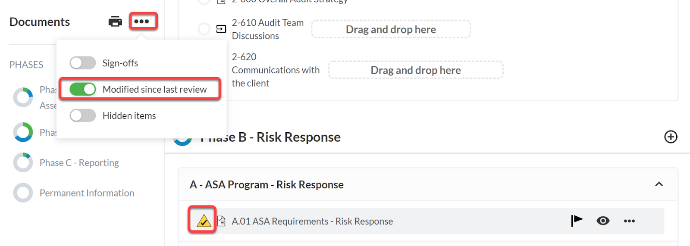Click the print documents icon
Image resolution: width=690 pixels, height=246 pixels.
(115, 22)
